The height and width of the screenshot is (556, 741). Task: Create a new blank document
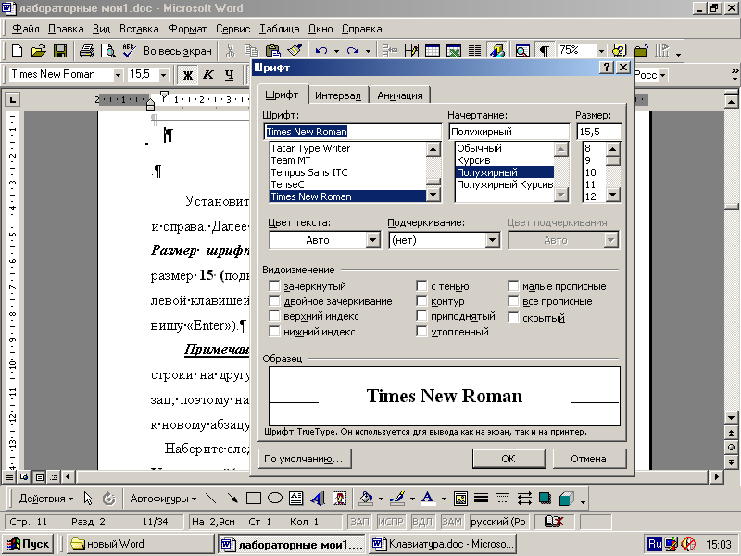point(17,51)
